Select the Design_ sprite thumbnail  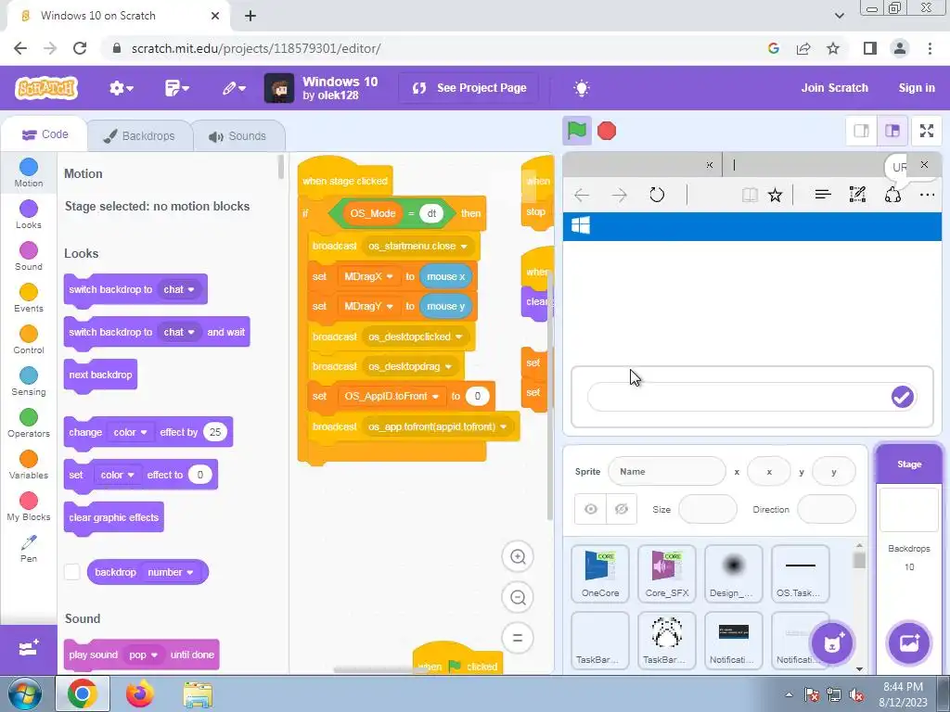click(733, 573)
